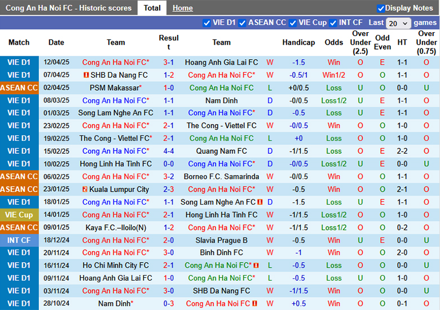Click the red card icon beside SHB Da Nang FC
The width and height of the screenshot is (440, 310).
point(86,75)
